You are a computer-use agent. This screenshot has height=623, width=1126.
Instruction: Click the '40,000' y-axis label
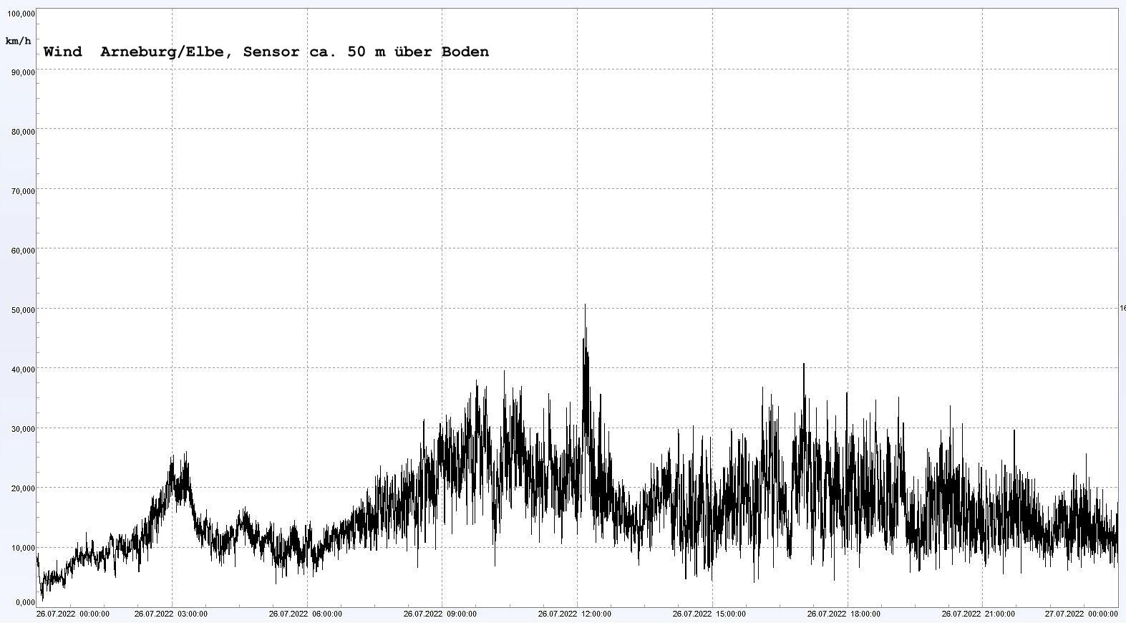pos(23,369)
